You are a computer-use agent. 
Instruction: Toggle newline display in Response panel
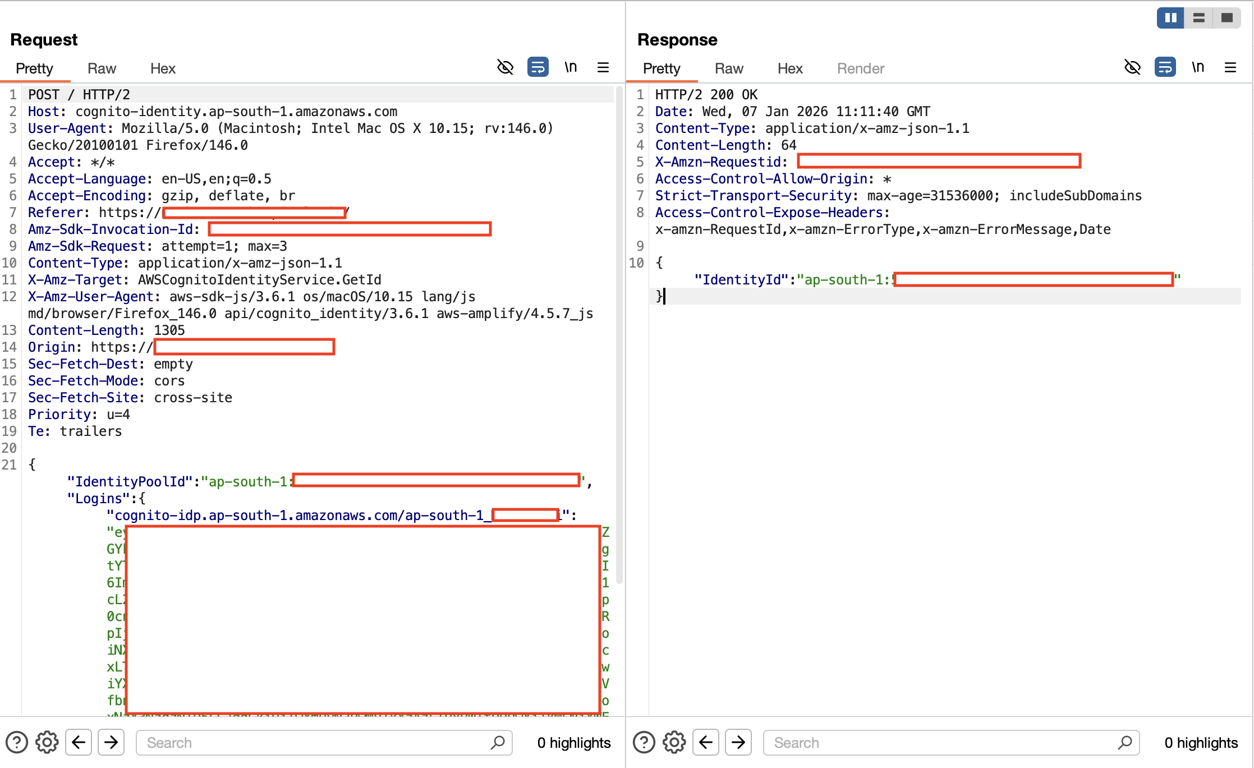(x=1198, y=67)
